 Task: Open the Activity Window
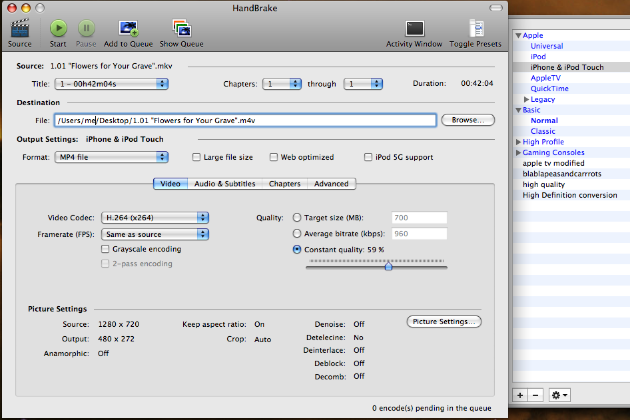[x=414, y=29]
